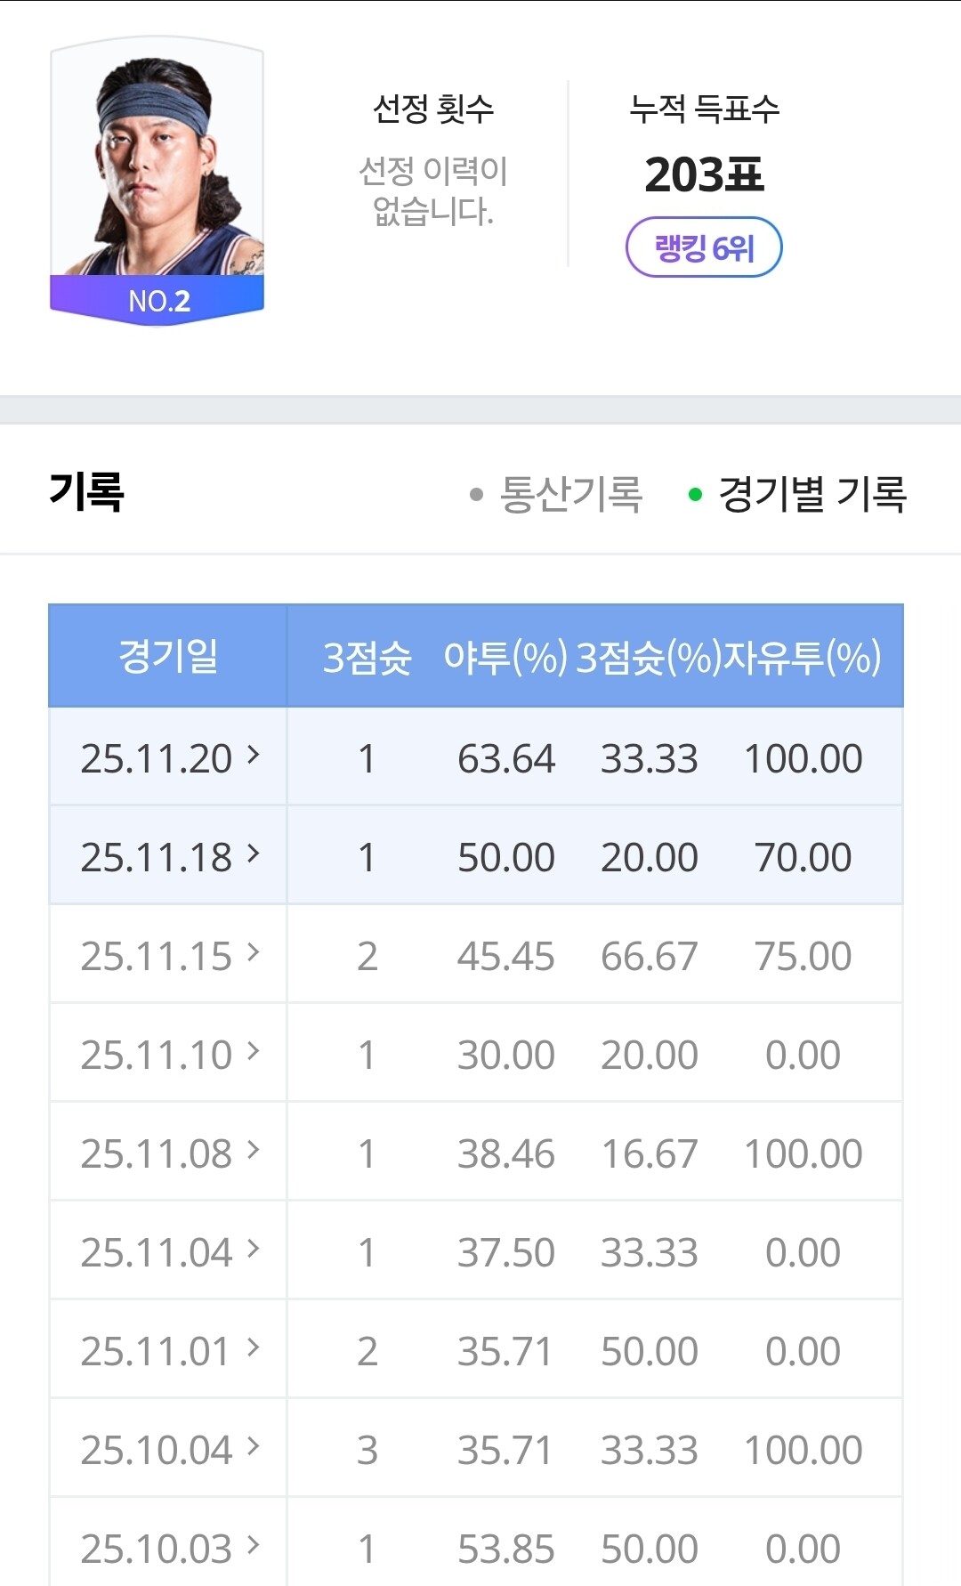Viewport: 961px width, 1586px height.
Task: Expand the 25.11.18 game row chevron
Action: pos(254,854)
